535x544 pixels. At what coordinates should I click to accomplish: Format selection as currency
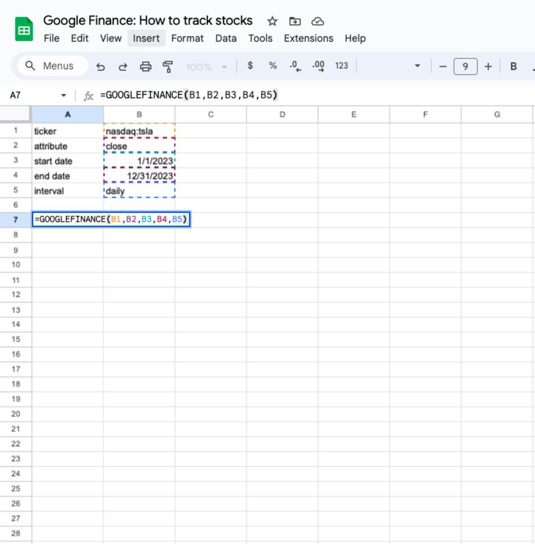[250, 66]
